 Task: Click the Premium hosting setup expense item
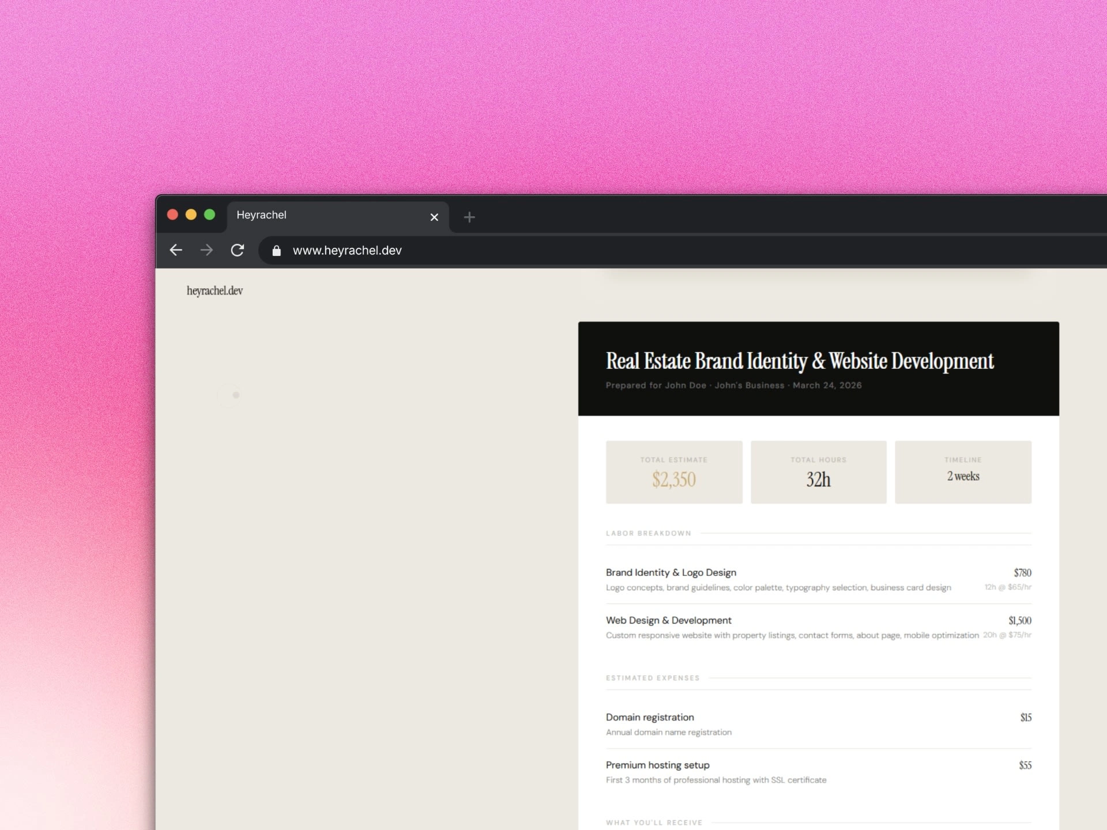tap(818, 772)
